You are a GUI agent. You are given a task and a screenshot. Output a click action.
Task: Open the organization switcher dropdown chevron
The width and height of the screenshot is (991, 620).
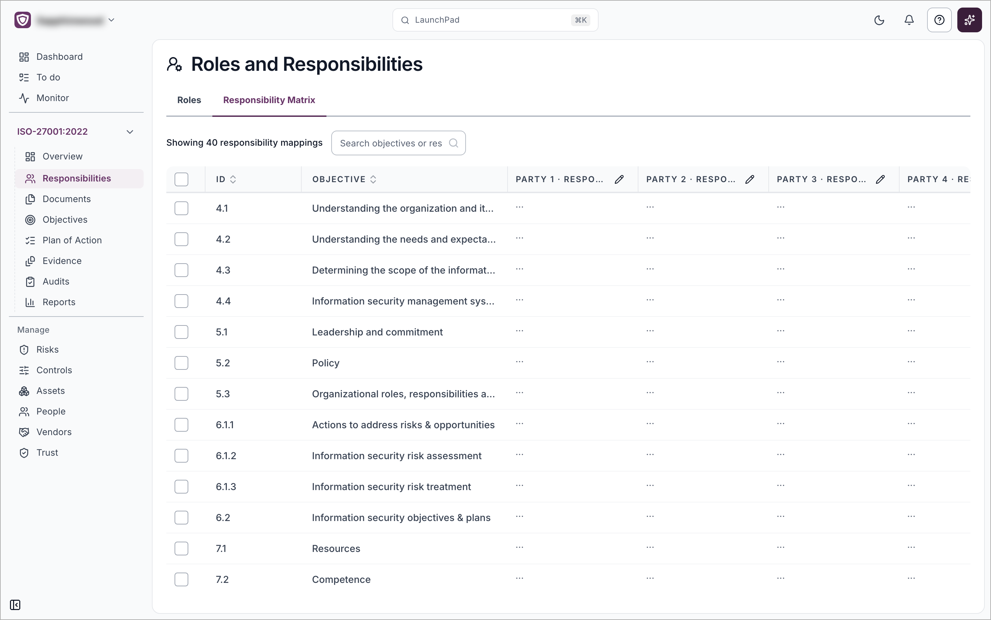[111, 20]
